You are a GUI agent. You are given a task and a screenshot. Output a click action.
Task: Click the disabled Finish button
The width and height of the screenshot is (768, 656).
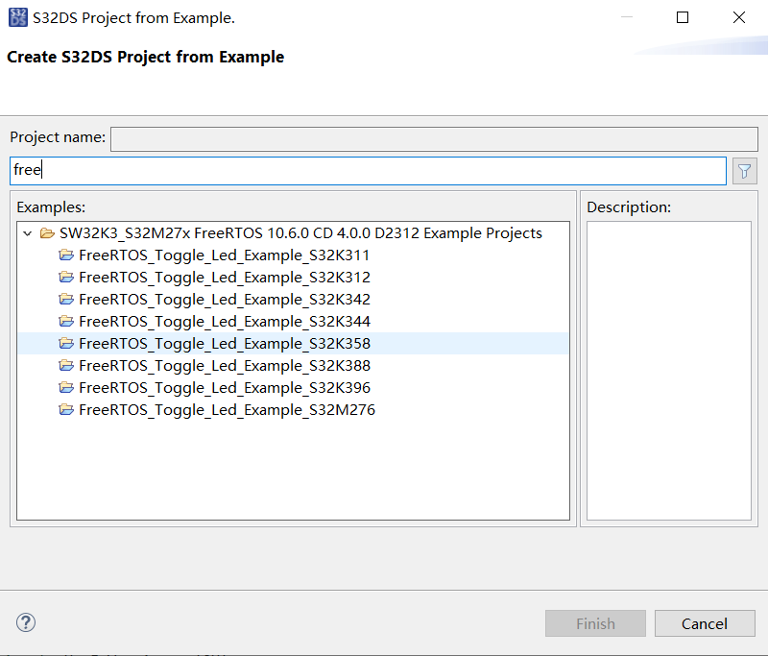click(595, 622)
